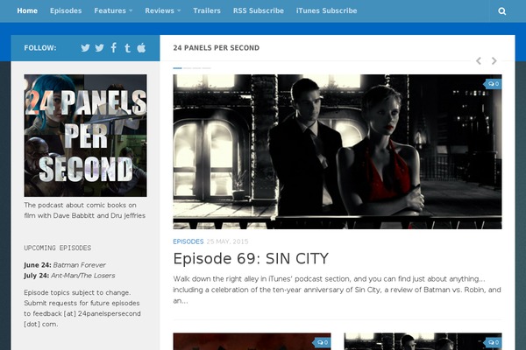Screen dimensions: 526x350
Task: Open the lower left post thumbnail
Action: tap(252, 341)
